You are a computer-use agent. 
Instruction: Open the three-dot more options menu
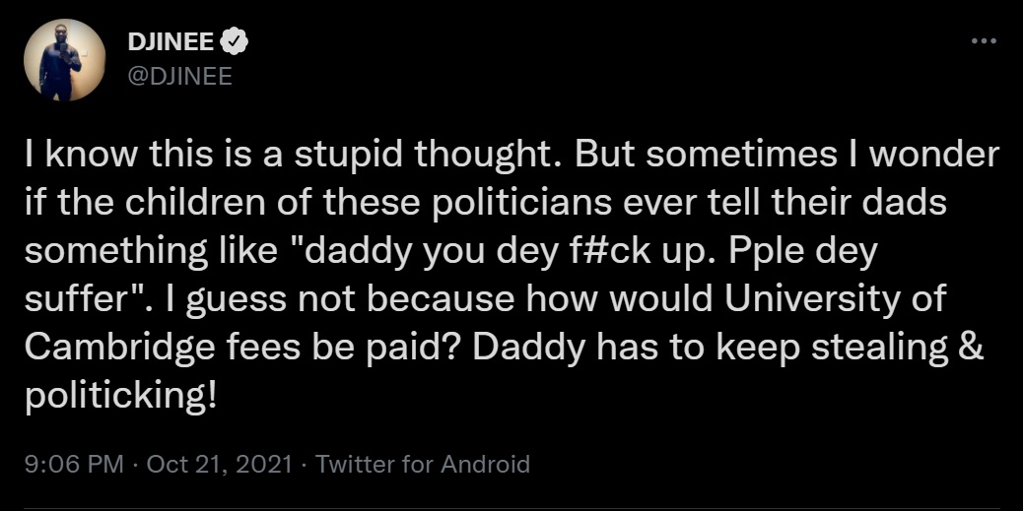[984, 41]
